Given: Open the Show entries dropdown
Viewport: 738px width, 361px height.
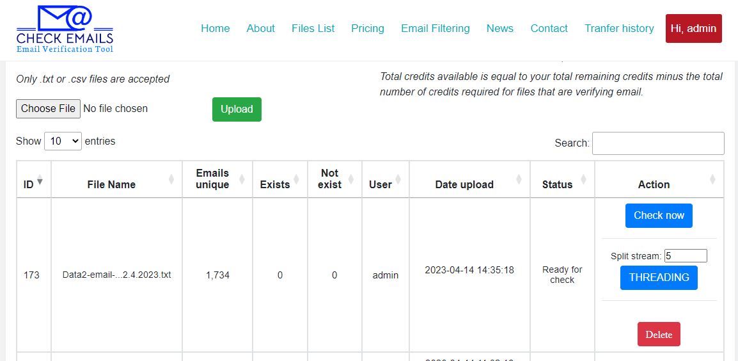Looking at the screenshot, I should click(63, 141).
